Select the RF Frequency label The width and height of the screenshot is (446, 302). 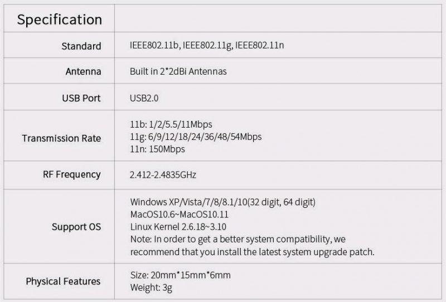coord(72,174)
